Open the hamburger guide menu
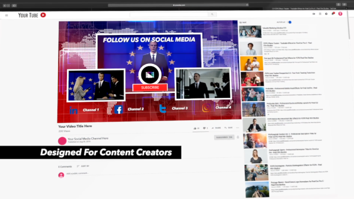354x199 pixels. [x=7, y=15]
